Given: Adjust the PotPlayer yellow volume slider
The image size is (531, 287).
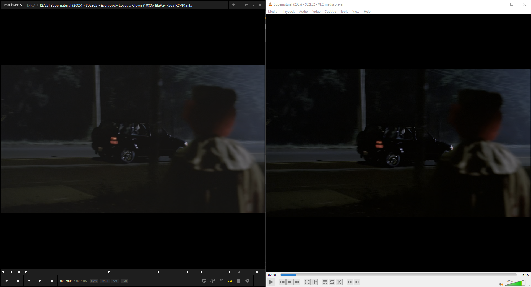Looking at the screenshot, I should [x=252, y=272].
